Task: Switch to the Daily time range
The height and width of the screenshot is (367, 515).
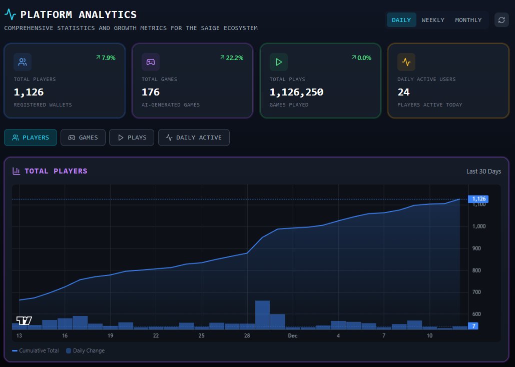Action: click(x=401, y=20)
